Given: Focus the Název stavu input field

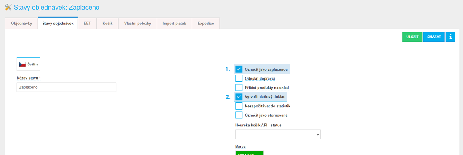Looking at the screenshot, I should [x=67, y=87].
